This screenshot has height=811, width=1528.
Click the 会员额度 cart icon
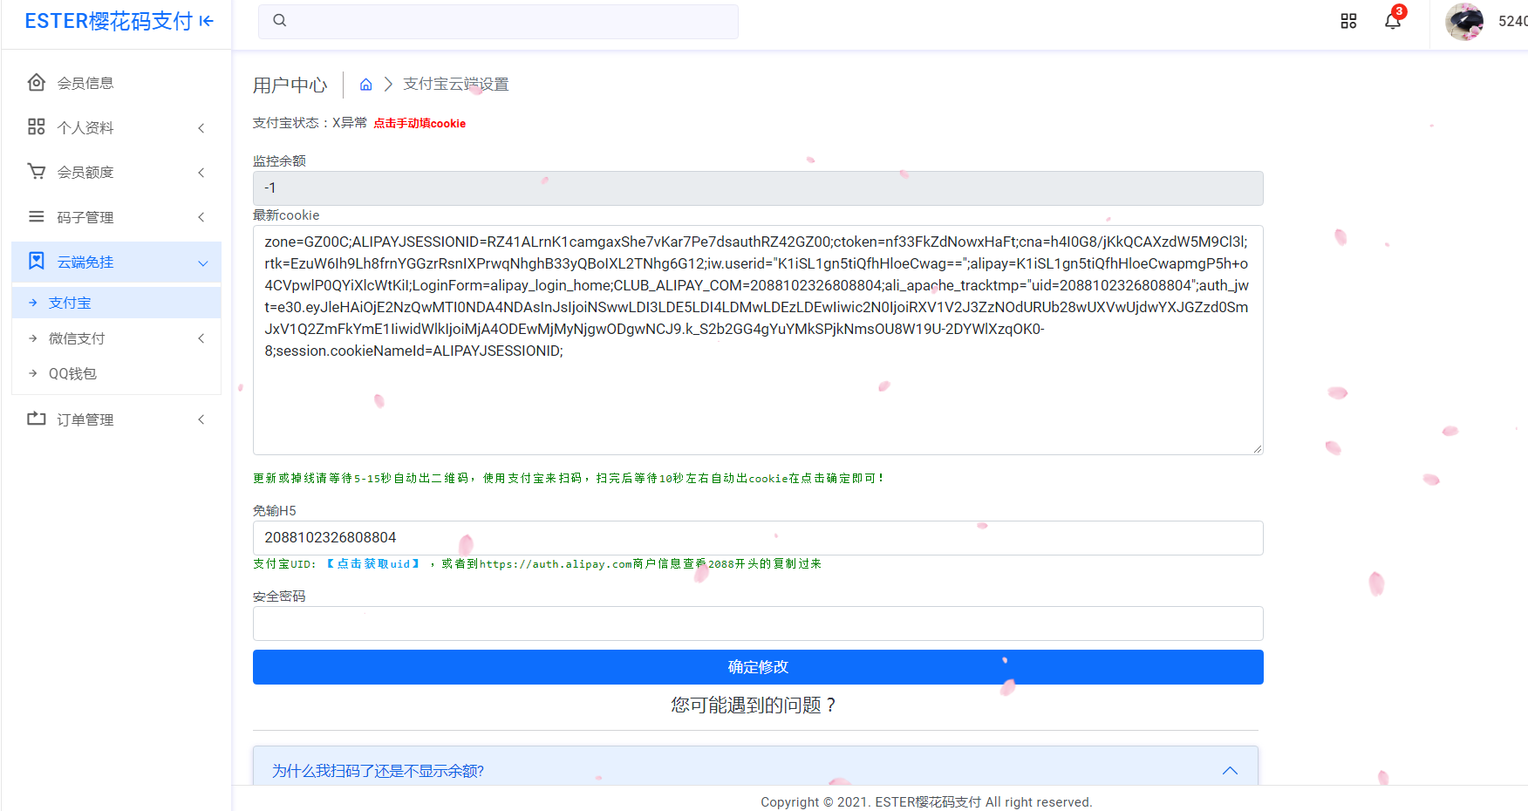click(x=37, y=172)
